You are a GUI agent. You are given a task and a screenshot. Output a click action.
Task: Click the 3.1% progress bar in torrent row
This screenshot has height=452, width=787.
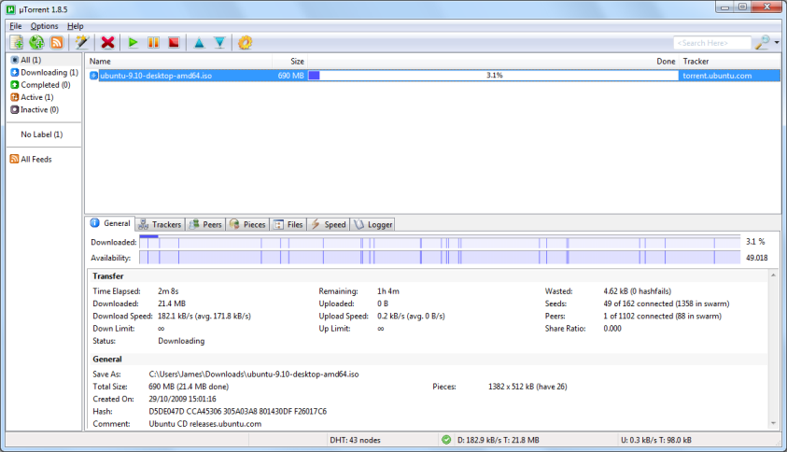[x=493, y=76]
